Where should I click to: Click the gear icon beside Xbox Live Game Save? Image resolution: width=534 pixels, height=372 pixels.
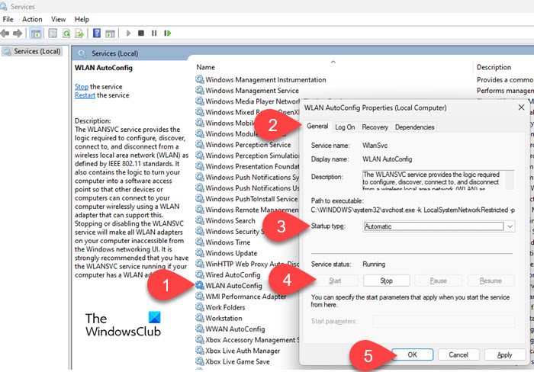pos(200,361)
